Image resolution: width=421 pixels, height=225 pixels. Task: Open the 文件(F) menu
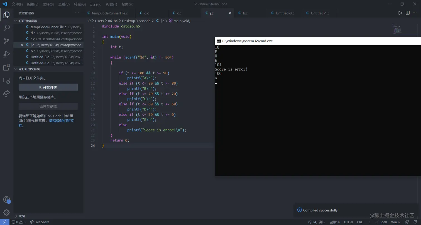(17, 4)
